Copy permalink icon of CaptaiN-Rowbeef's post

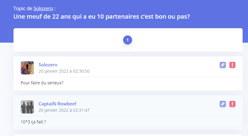(x=223, y=104)
